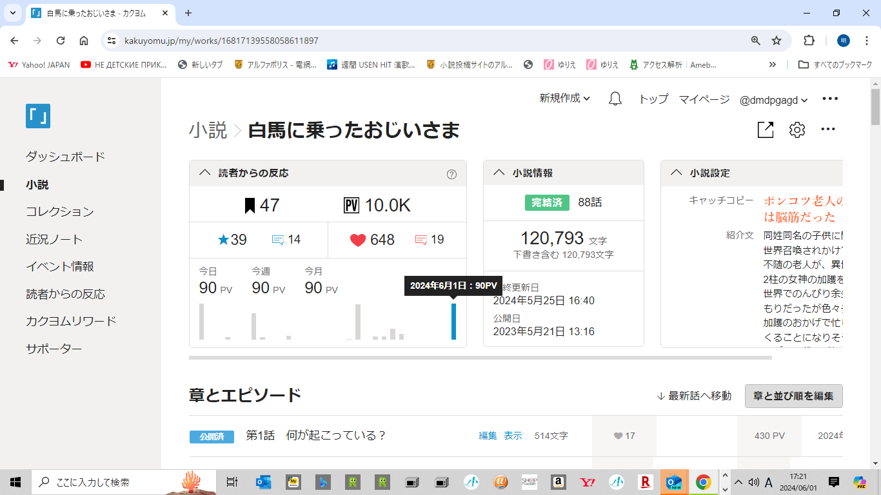
Task: Open the novel's public page icon
Action: tap(765, 130)
